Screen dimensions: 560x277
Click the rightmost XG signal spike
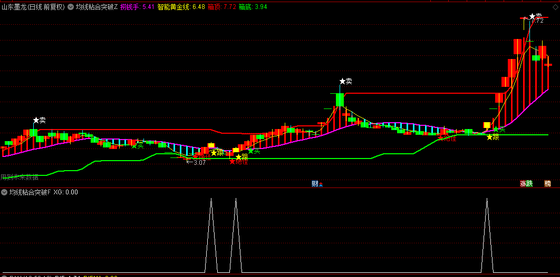487,235
